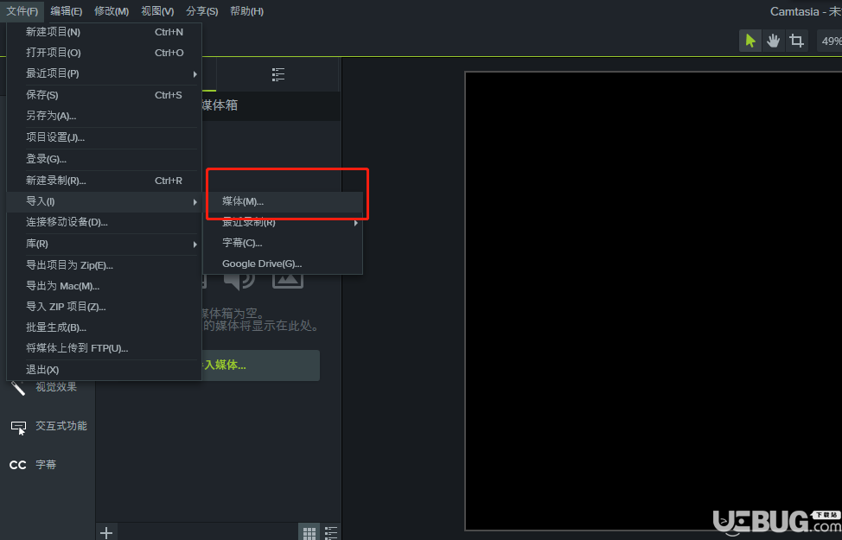Expand the 导入(I) submenu

[105, 202]
